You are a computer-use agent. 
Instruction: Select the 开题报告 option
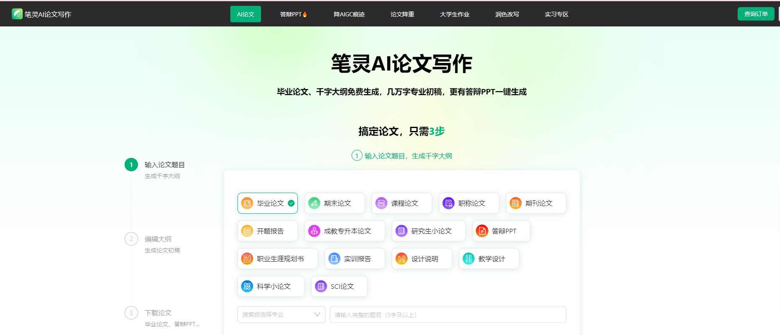(268, 231)
